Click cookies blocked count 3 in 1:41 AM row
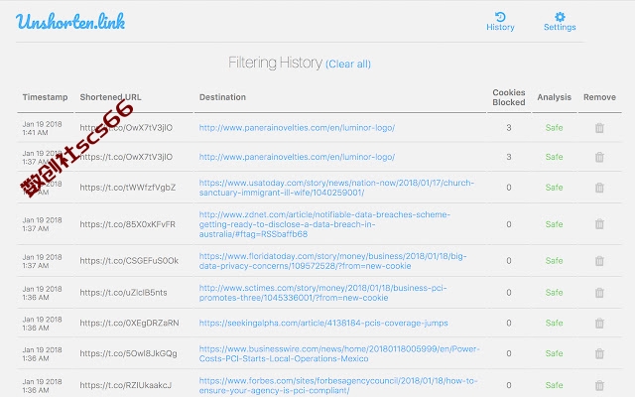The height and width of the screenshot is (397, 635). pyautogui.click(x=509, y=128)
